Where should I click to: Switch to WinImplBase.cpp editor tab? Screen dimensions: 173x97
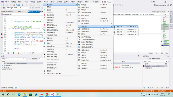click(x=7, y=12)
